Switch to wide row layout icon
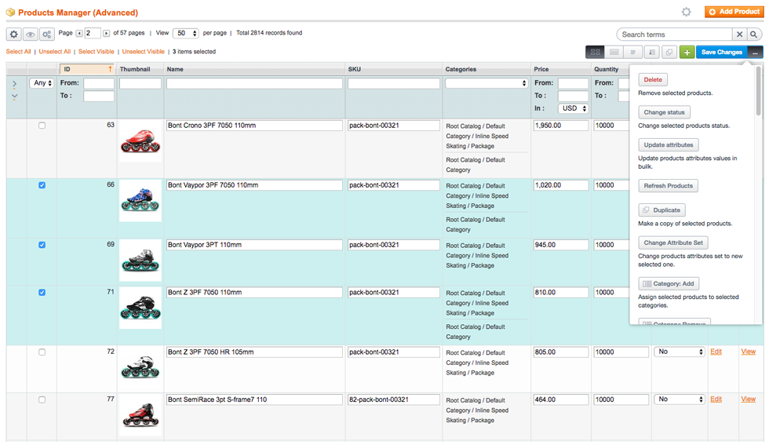The height and width of the screenshot is (445, 769). (614, 52)
